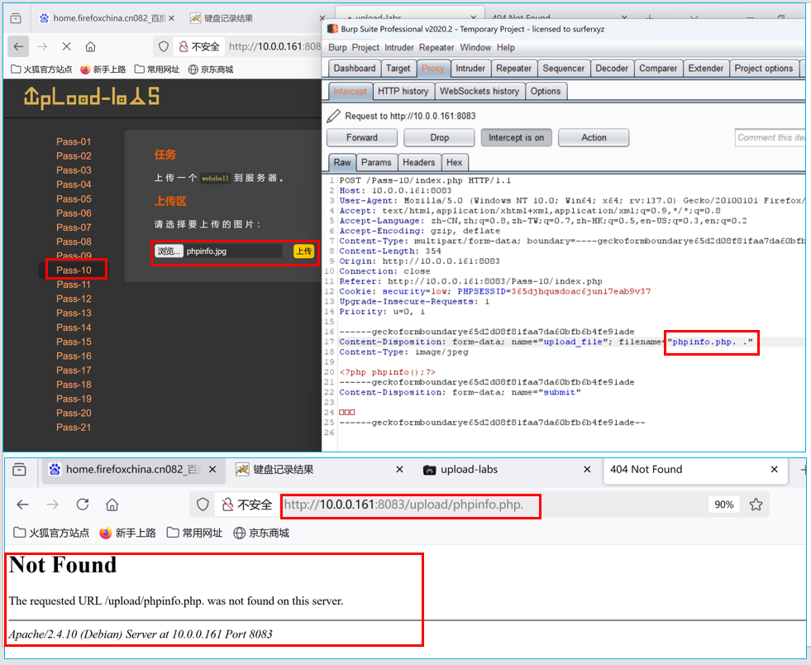Click the pencil edit icon beside Request to
811x665 pixels.
tap(334, 116)
